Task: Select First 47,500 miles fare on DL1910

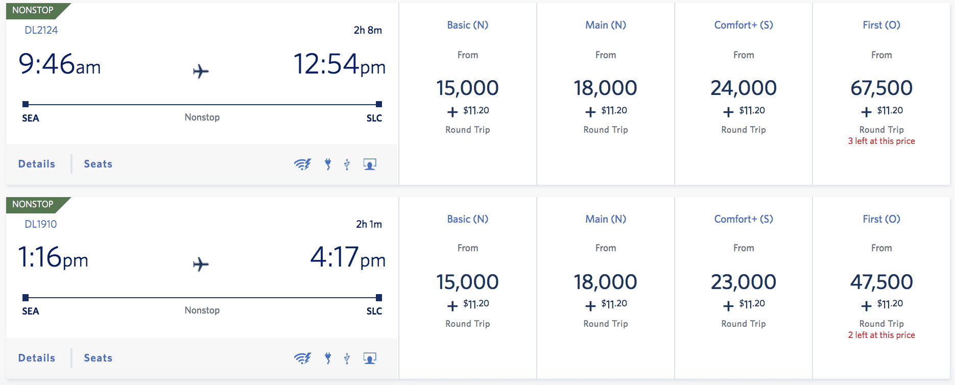Action: coord(881,282)
